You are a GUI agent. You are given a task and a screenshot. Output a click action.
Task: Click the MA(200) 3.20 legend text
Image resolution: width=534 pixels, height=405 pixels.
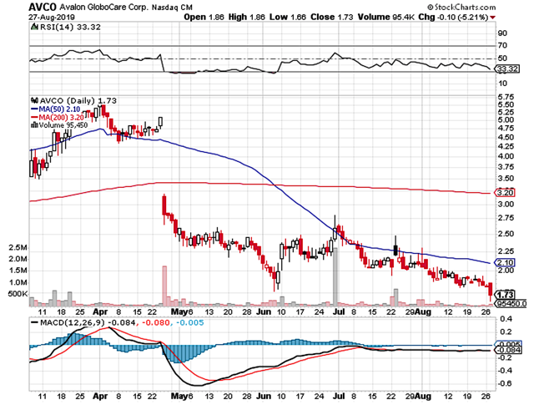coord(61,117)
